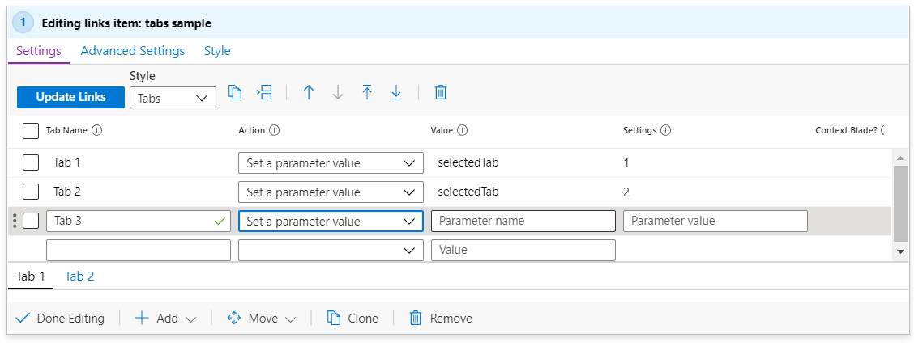Image resolution: width=914 pixels, height=346 pixels.
Task: Click the Parameter value input field
Action: [715, 221]
